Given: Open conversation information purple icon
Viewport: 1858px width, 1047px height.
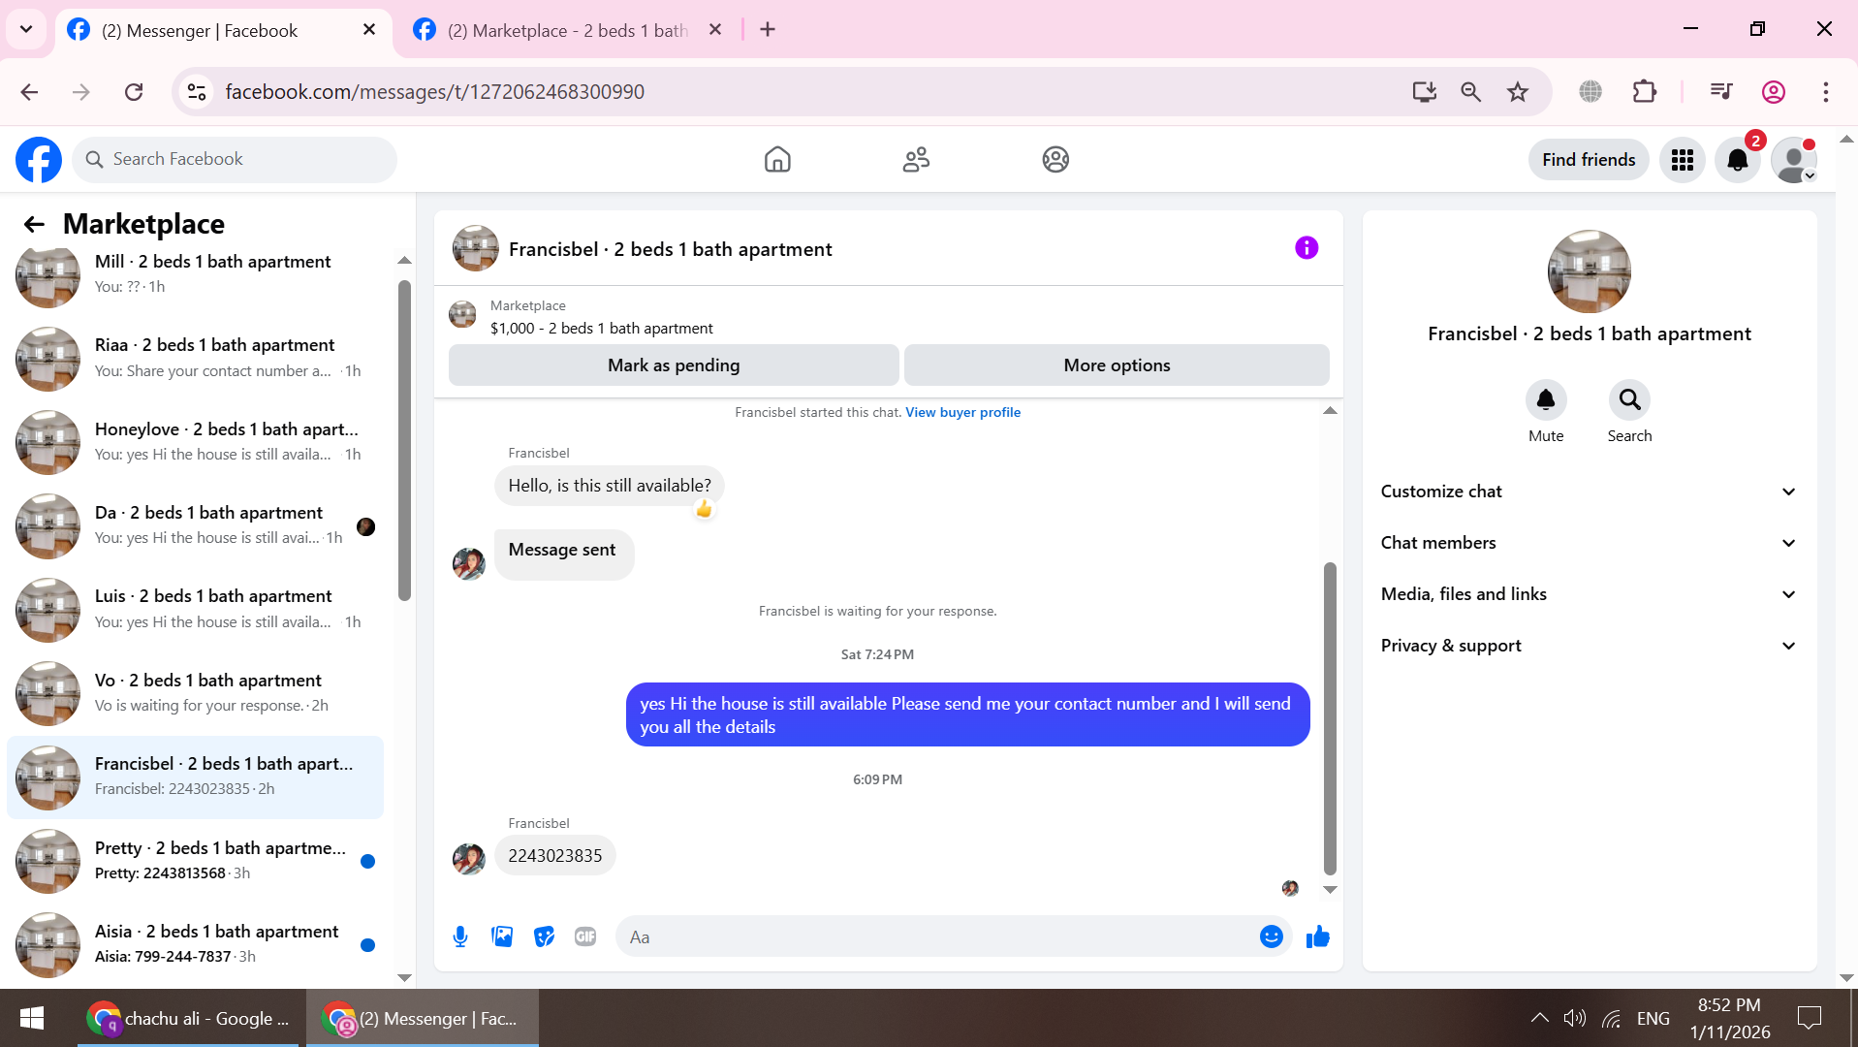Looking at the screenshot, I should click(1307, 248).
